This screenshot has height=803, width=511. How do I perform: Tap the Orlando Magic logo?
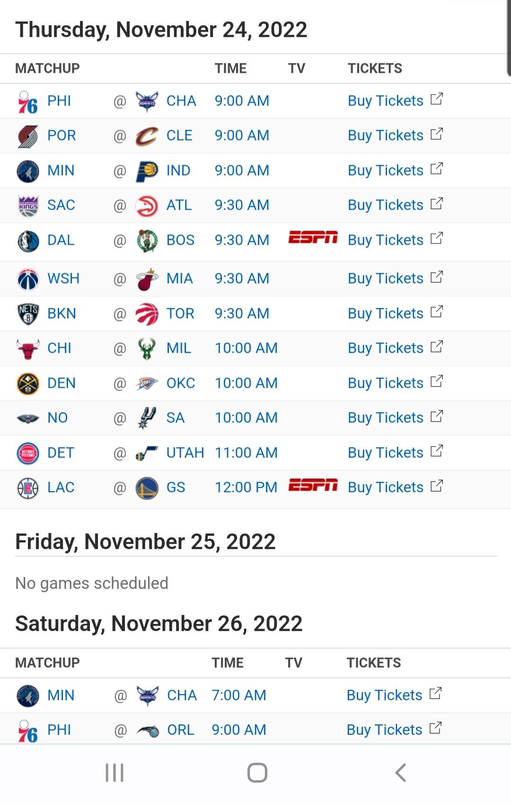(148, 731)
